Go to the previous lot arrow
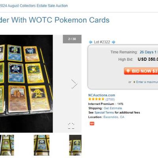 90,42
